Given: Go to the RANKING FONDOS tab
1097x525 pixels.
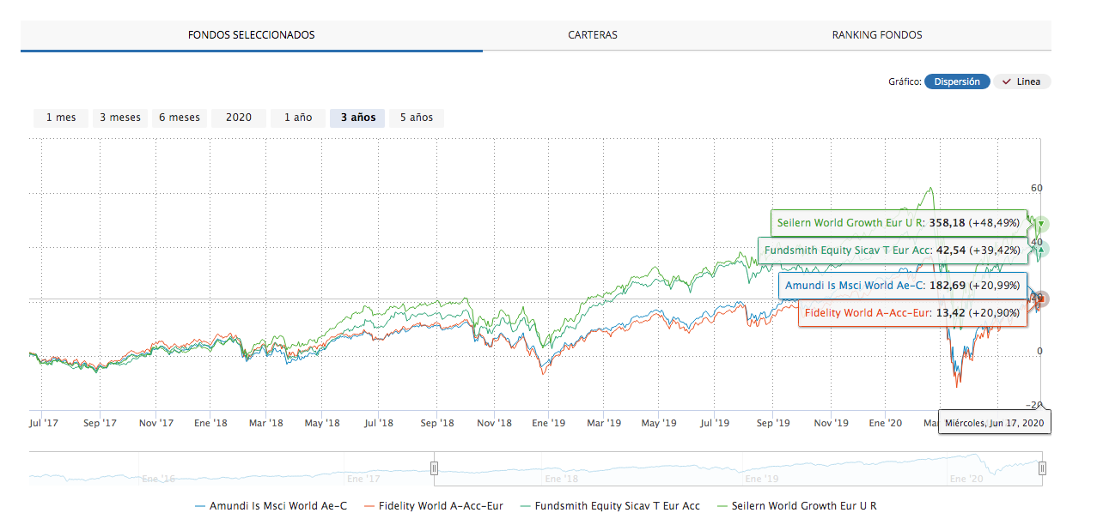Looking at the screenshot, I should pos(877,35).
